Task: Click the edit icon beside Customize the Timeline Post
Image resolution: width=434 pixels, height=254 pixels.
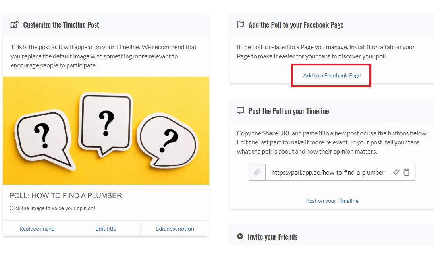Action: point(14,25)
